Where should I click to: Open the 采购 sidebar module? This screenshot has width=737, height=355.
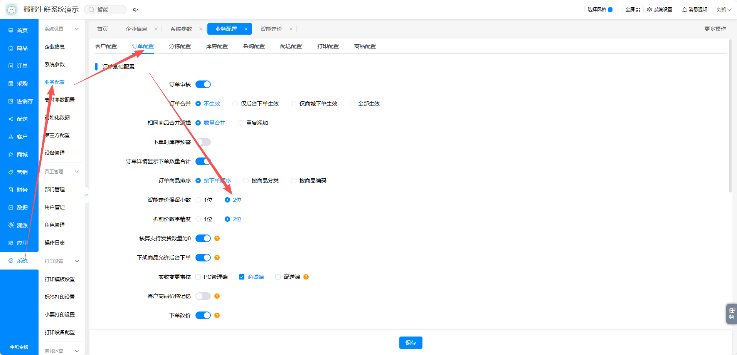19,84
